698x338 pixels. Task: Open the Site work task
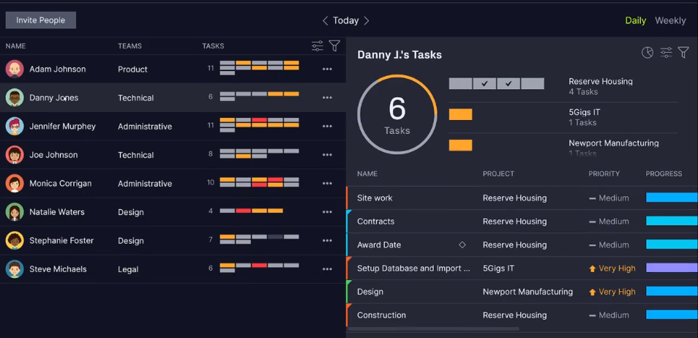(x=375, y=198)
